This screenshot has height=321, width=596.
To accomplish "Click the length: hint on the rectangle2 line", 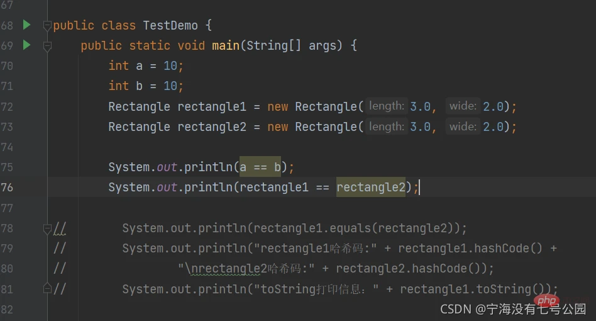I will [386, 127].
